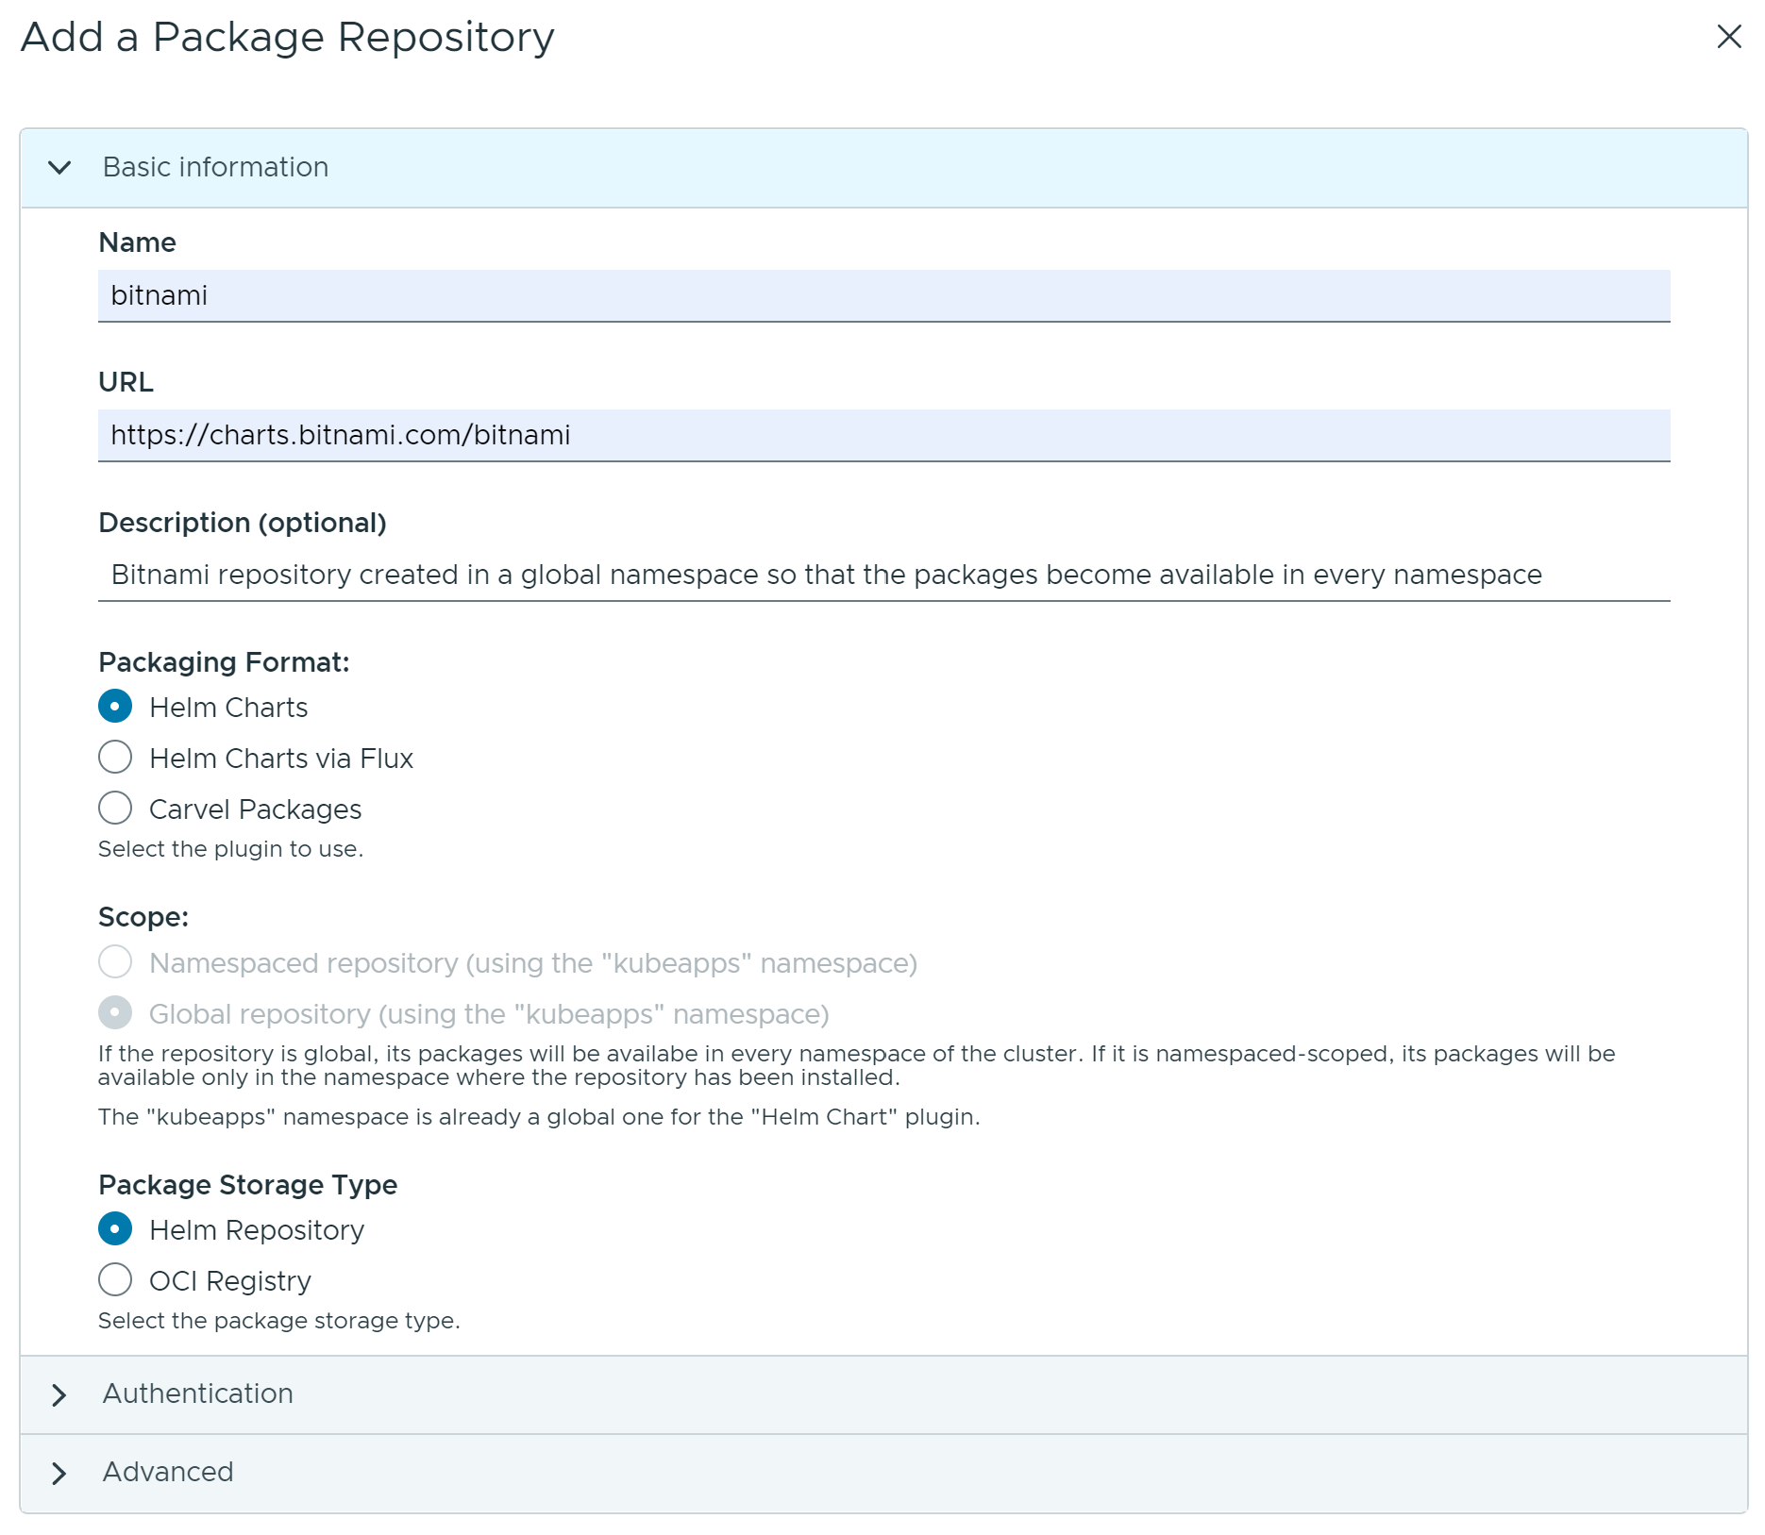This screenshot has width=1765, height=1535.
Task: Click the Advanced expand arrow icon
Action: tap(59, 1473)
